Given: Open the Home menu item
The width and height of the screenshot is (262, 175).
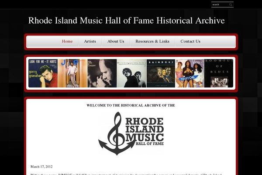Looking at the screenshot, I should click(x=67, y=42).
